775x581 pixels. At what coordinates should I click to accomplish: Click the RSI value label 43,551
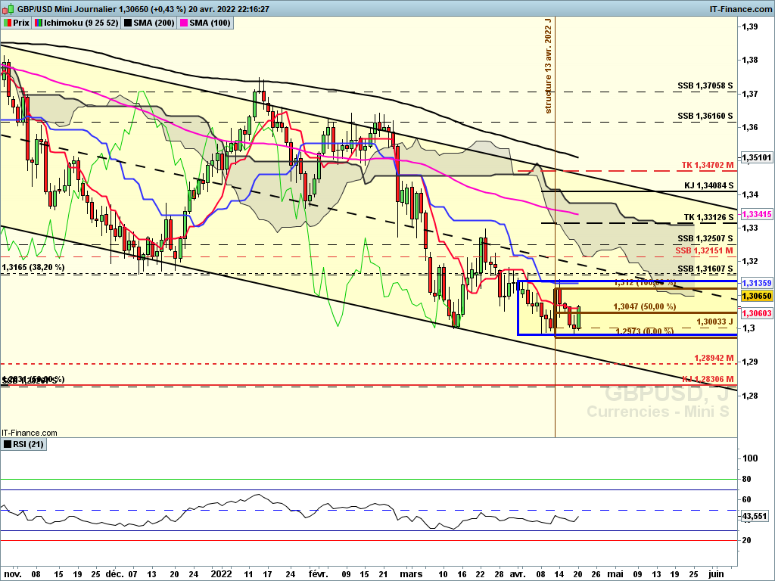[x=755, y=516]
